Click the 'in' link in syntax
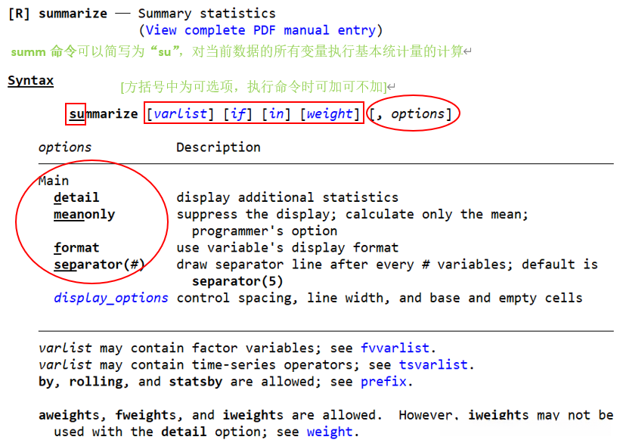 coord(276,114)
